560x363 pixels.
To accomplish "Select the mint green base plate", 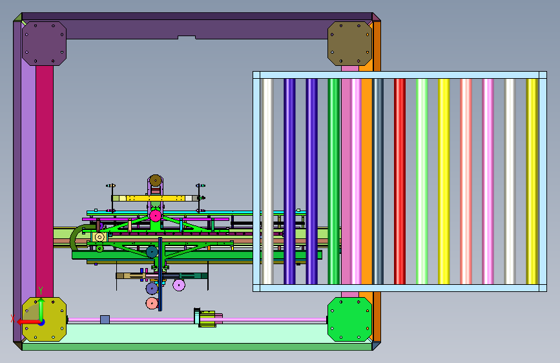I will (x=196, y=333).
